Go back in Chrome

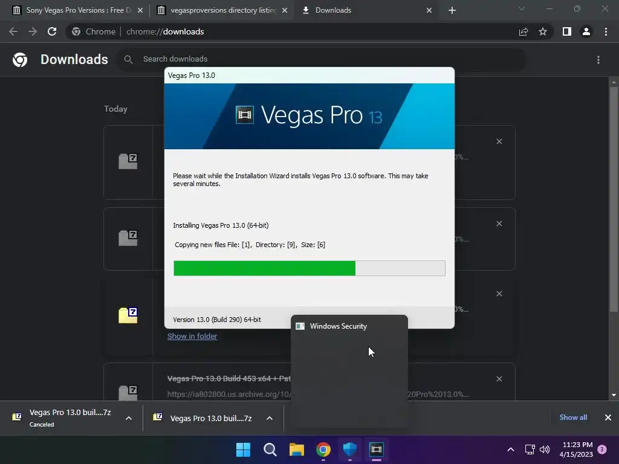[x=13, y=31]
